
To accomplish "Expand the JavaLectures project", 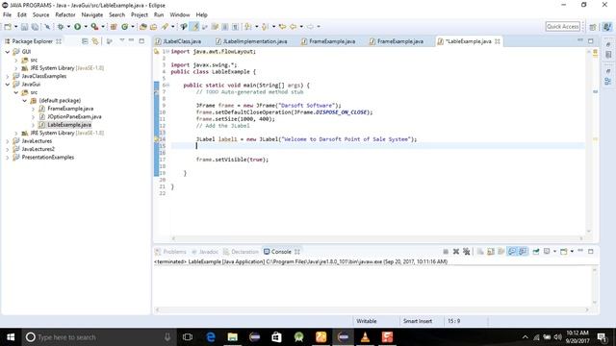I will (8, 141).
